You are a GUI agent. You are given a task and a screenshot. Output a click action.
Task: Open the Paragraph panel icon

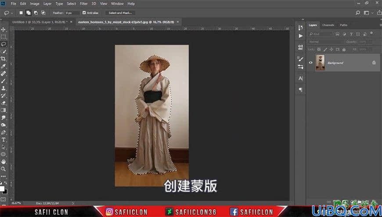301,90
